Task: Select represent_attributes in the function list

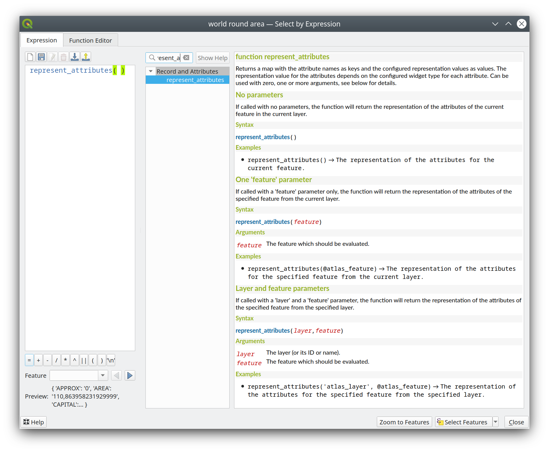Action: click(195, 80)
